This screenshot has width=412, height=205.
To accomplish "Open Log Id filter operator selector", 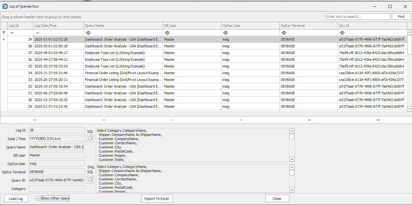I will (x=12, y=33).
